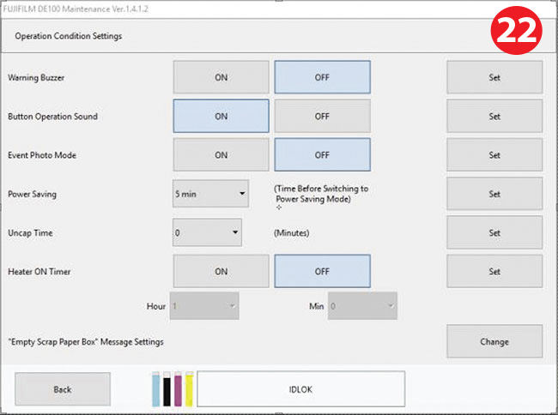Switch Heater ON Timer to ON
This screenshot has width=558, height=415.
click(221, 272)
